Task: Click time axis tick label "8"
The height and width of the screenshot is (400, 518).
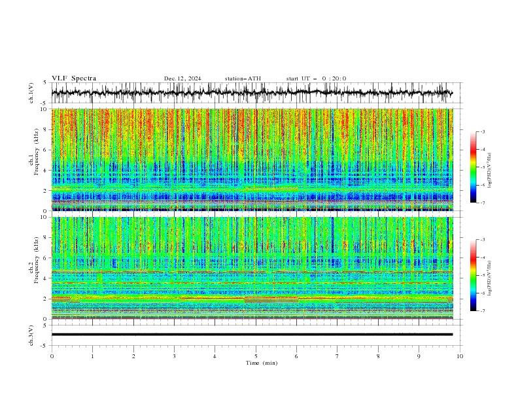Action: click(378, 356)
